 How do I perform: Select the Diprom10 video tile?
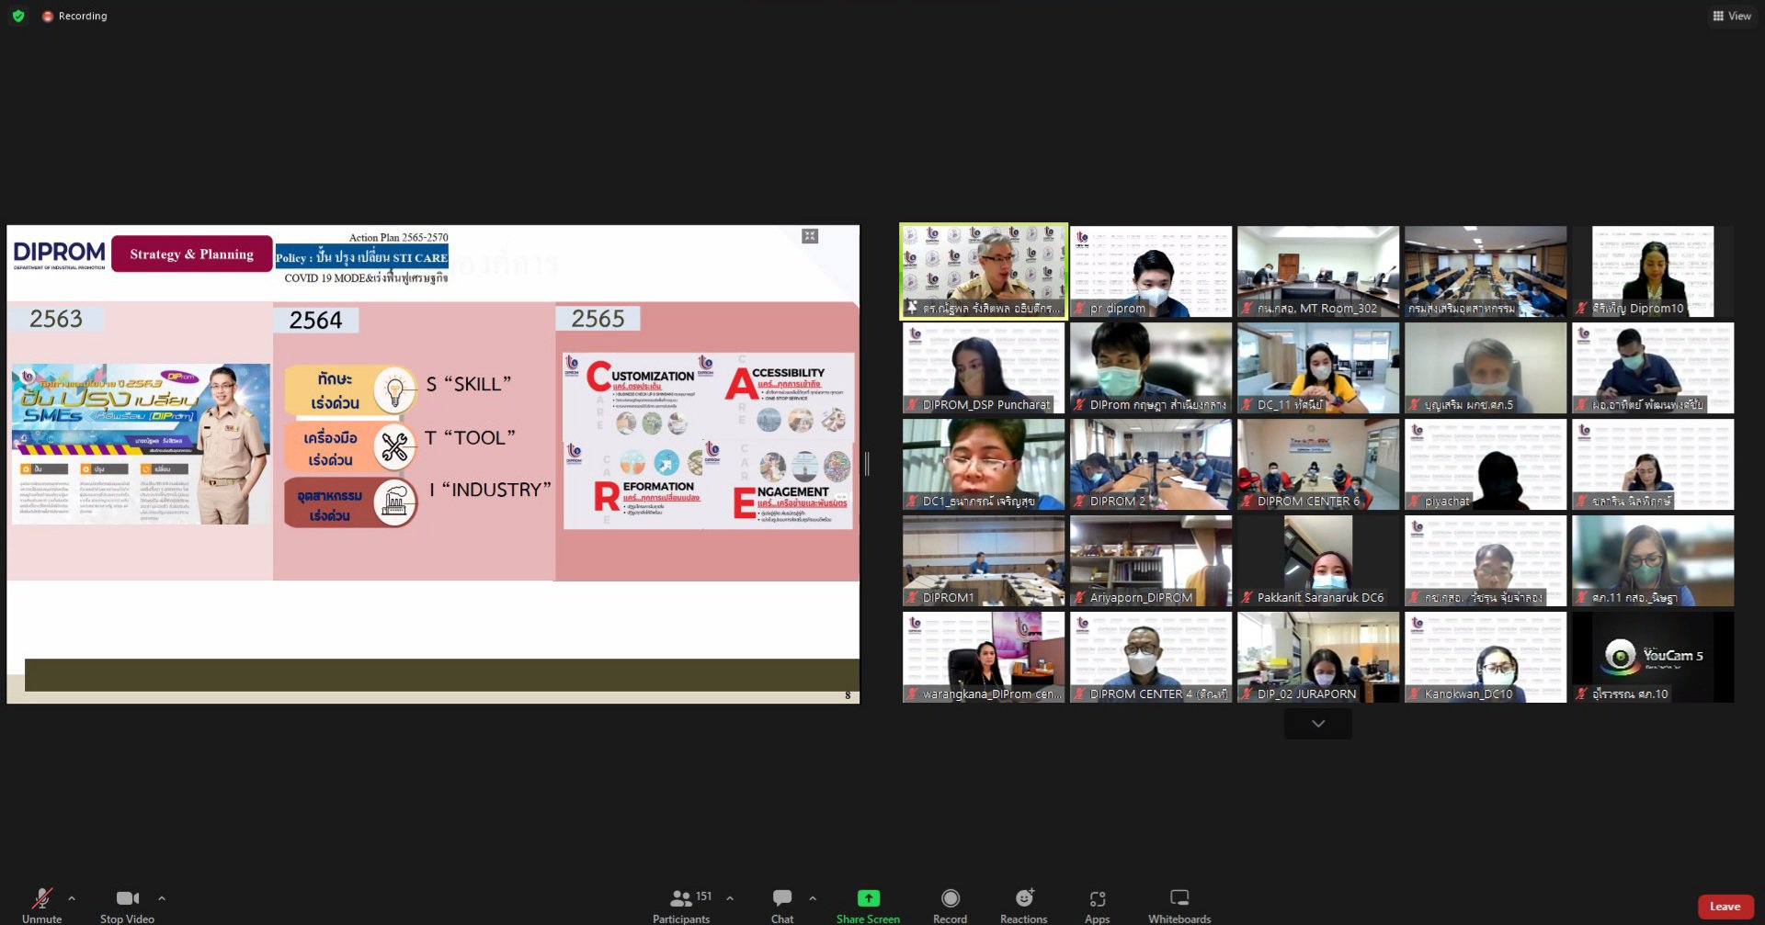(1653, 272)
